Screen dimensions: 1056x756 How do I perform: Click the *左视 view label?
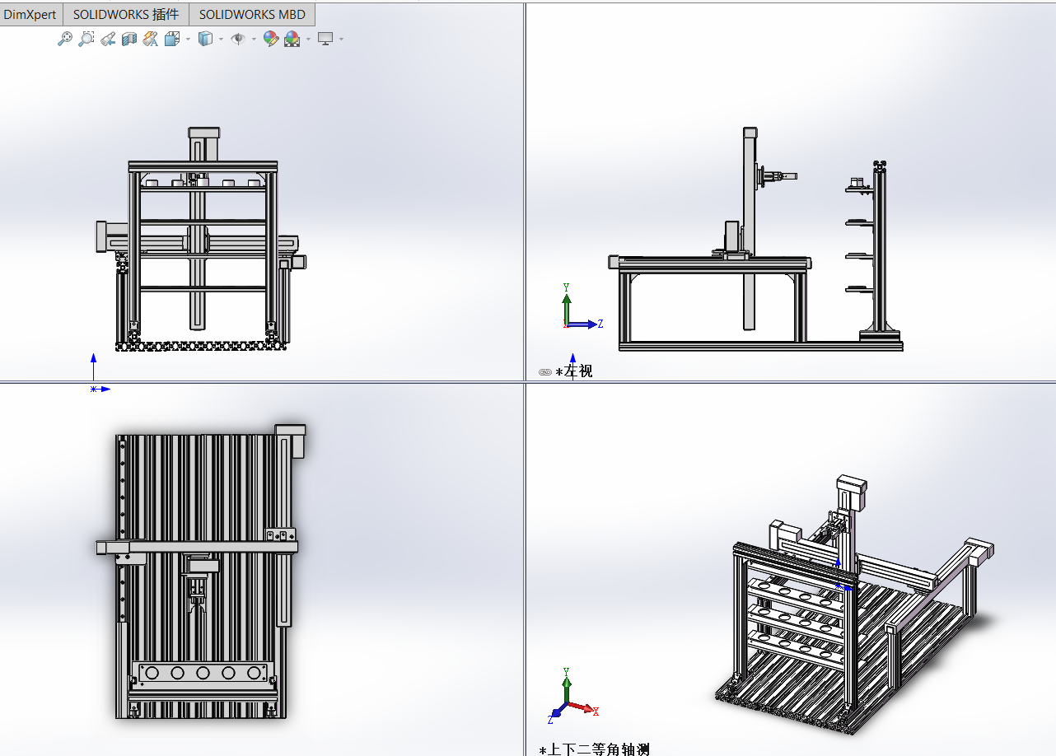click(x=573, y=371)
